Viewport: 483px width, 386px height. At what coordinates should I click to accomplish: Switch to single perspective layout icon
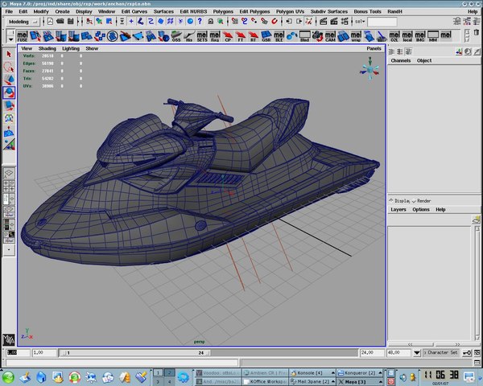[9, 174]
